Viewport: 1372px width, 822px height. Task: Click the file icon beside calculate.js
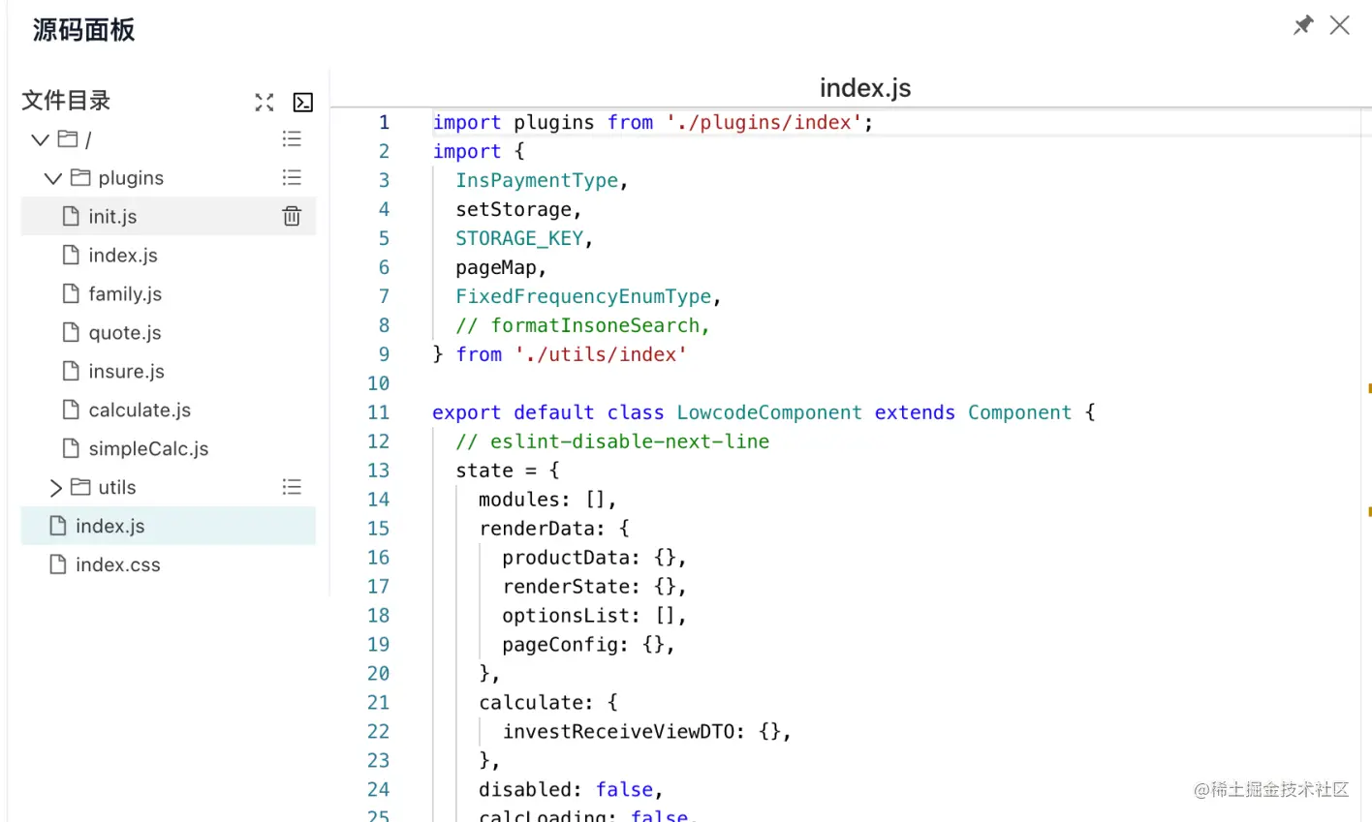click(71, 410)
